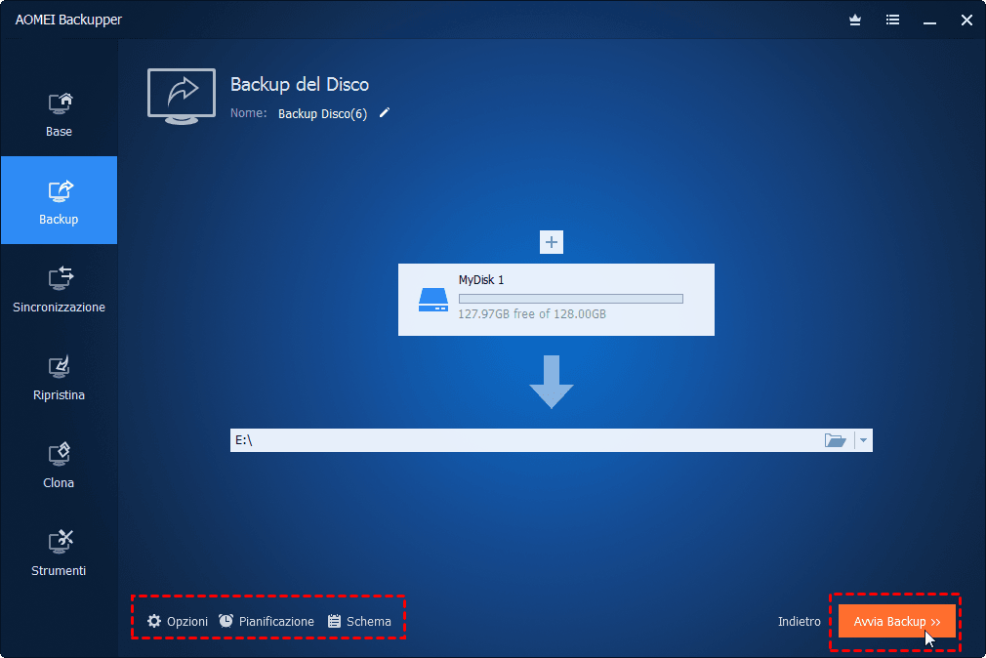
Task: Open the menu list icon in title bar
Action: pyautogui.click(x=892, y=21)
